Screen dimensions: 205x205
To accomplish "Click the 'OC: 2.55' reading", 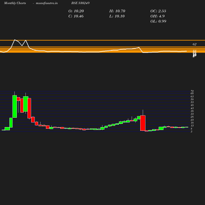I will click(x=158, y=11).
